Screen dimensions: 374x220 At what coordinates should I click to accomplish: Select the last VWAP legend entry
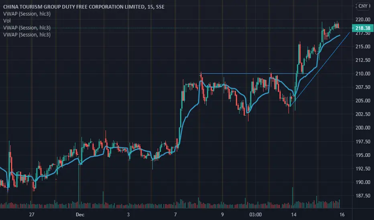[27, 35]
